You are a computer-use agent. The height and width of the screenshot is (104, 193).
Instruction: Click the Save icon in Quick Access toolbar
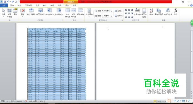[5, 2]
